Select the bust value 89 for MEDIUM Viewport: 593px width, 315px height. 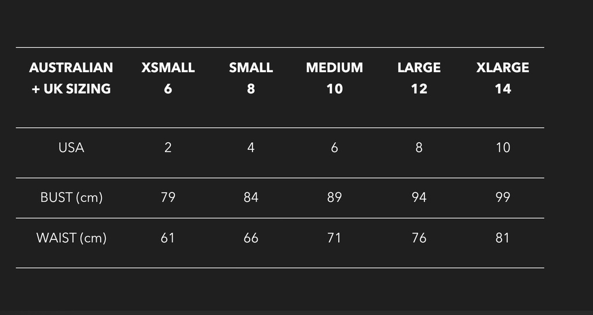[334, 197]
